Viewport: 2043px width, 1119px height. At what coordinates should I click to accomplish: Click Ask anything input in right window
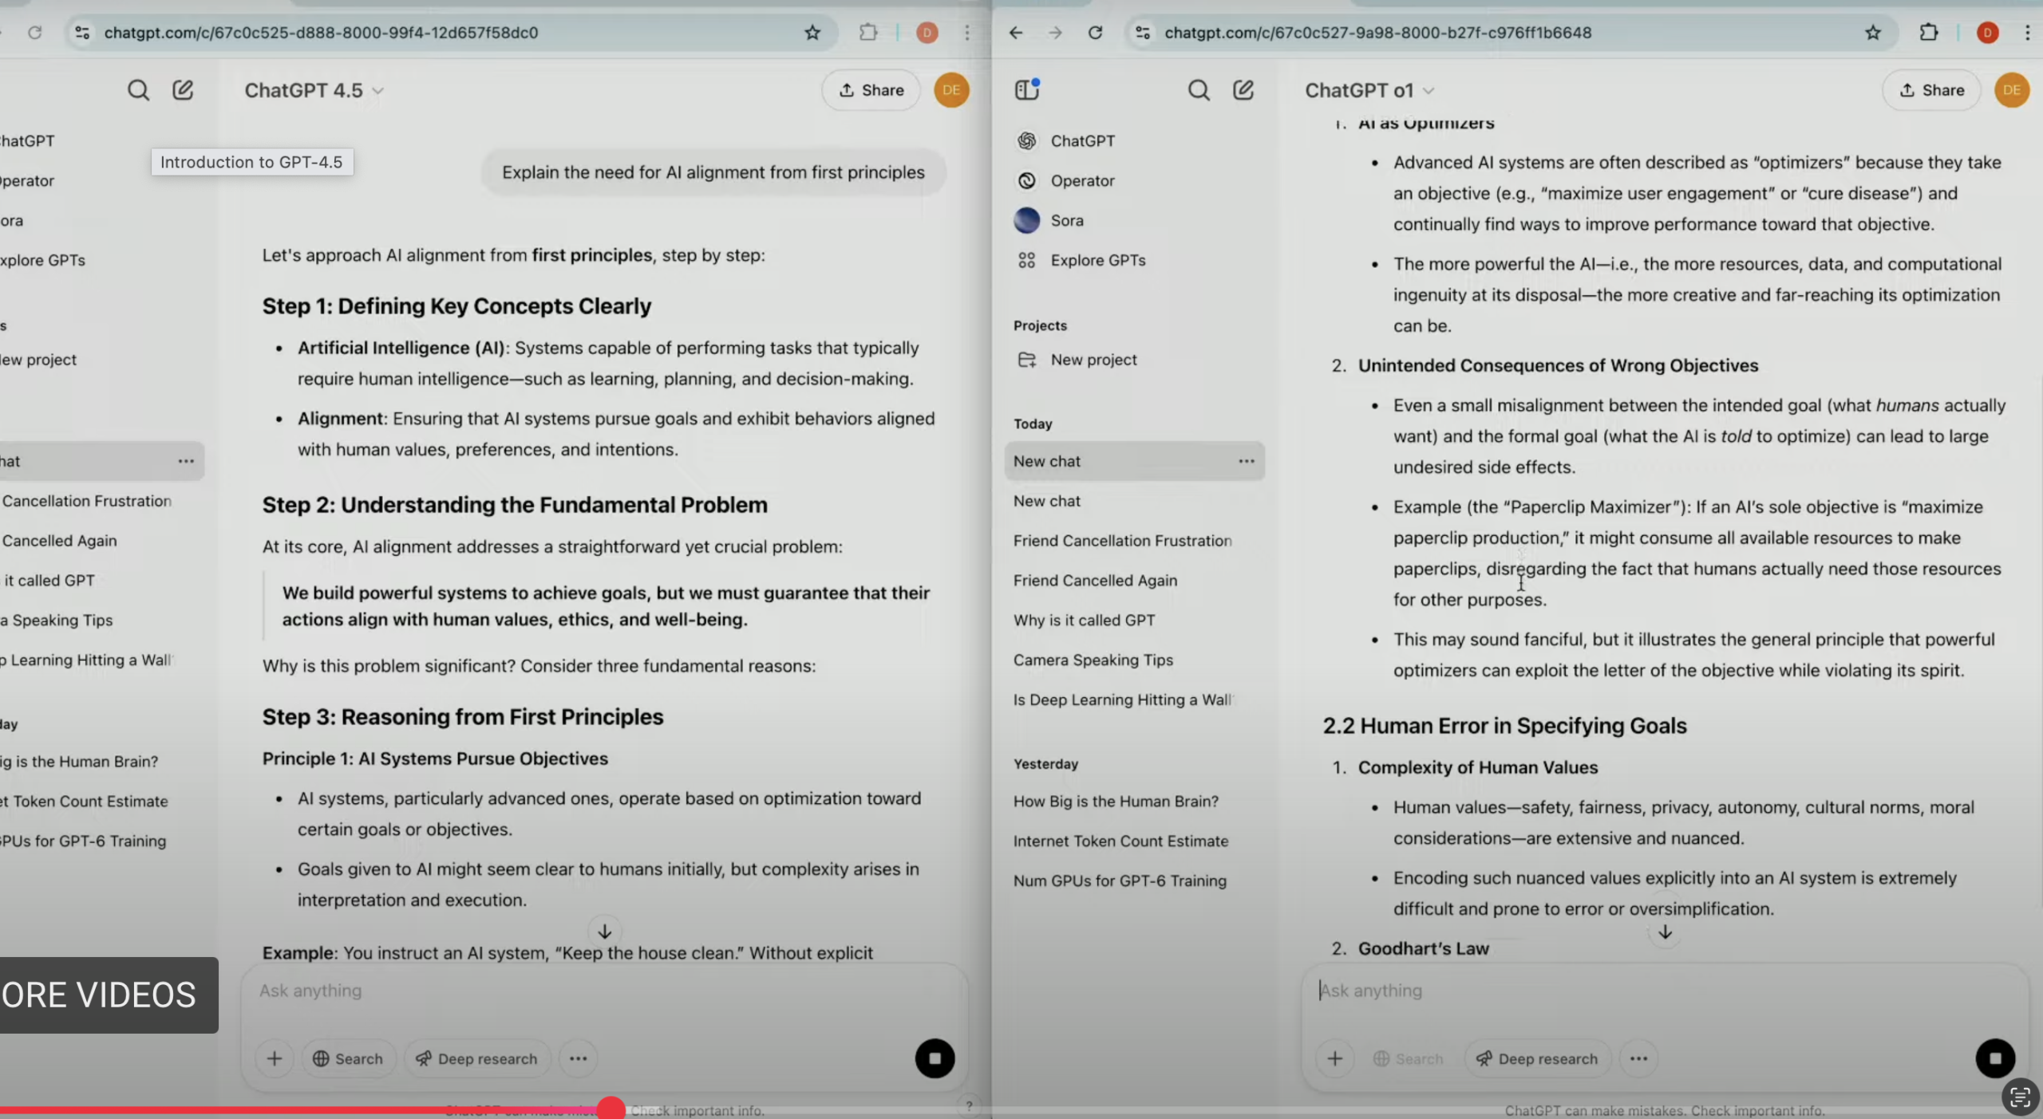[x=1664, y=991]
